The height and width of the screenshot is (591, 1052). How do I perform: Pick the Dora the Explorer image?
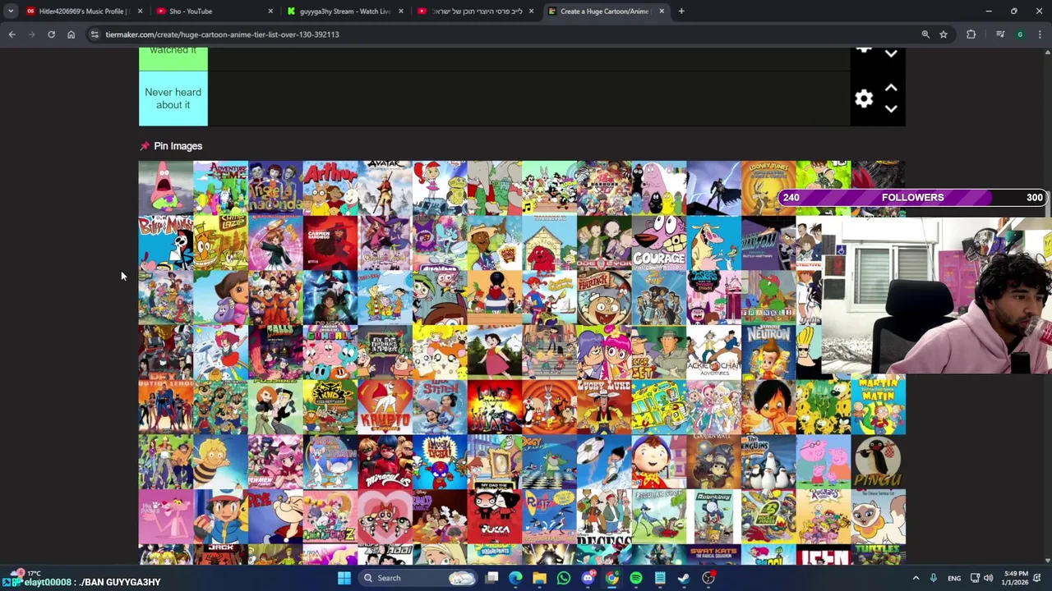coord(220,297)
